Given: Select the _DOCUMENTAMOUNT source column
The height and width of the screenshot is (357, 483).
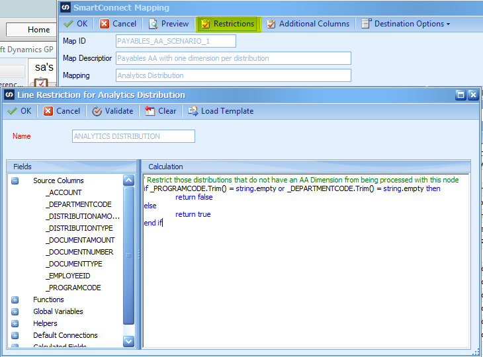Looking at the screenshot, I should 80,240.
